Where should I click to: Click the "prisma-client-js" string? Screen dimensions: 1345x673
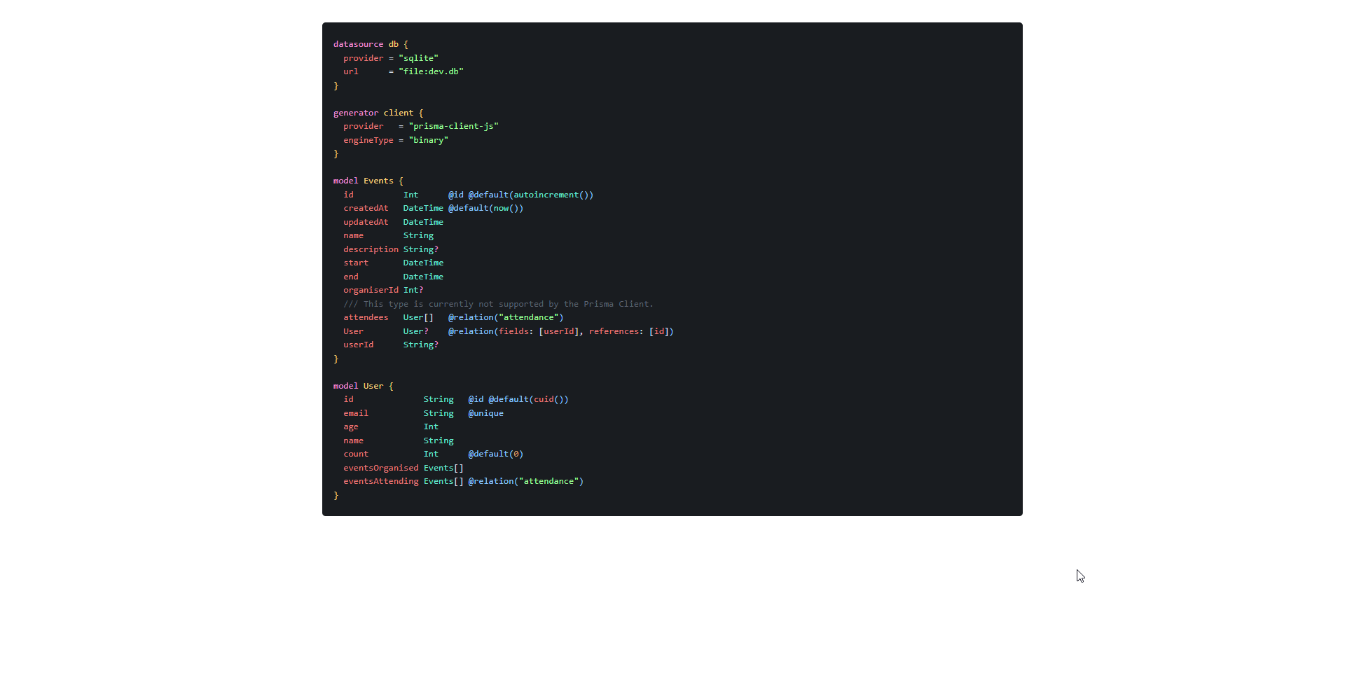point(453,126)
